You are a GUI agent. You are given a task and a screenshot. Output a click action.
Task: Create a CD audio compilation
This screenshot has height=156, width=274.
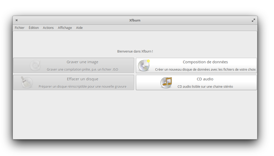(x=197, y=82)
